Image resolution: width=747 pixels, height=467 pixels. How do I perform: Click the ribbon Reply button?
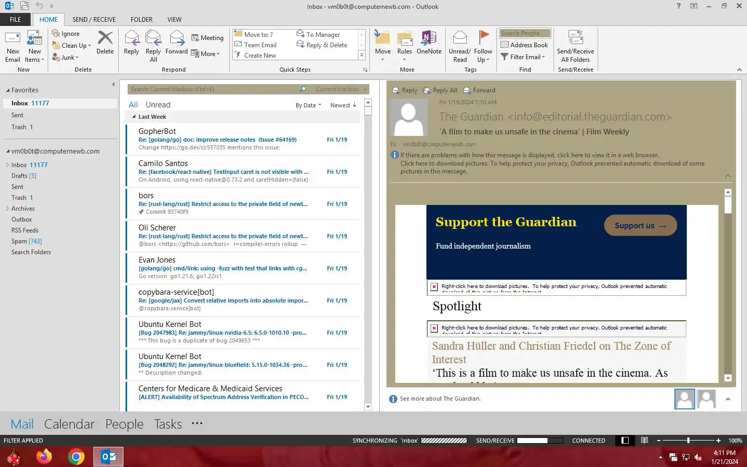[131, 43]
